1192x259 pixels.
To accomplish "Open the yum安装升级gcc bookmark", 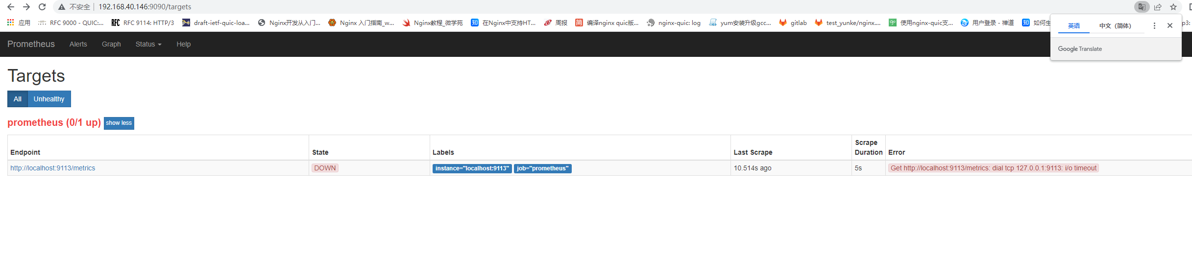I will 740,23.
